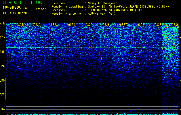Click the Receiving antenna label
Image resolution: width=181 pixels, height=115 pixels.
(66, 14)
